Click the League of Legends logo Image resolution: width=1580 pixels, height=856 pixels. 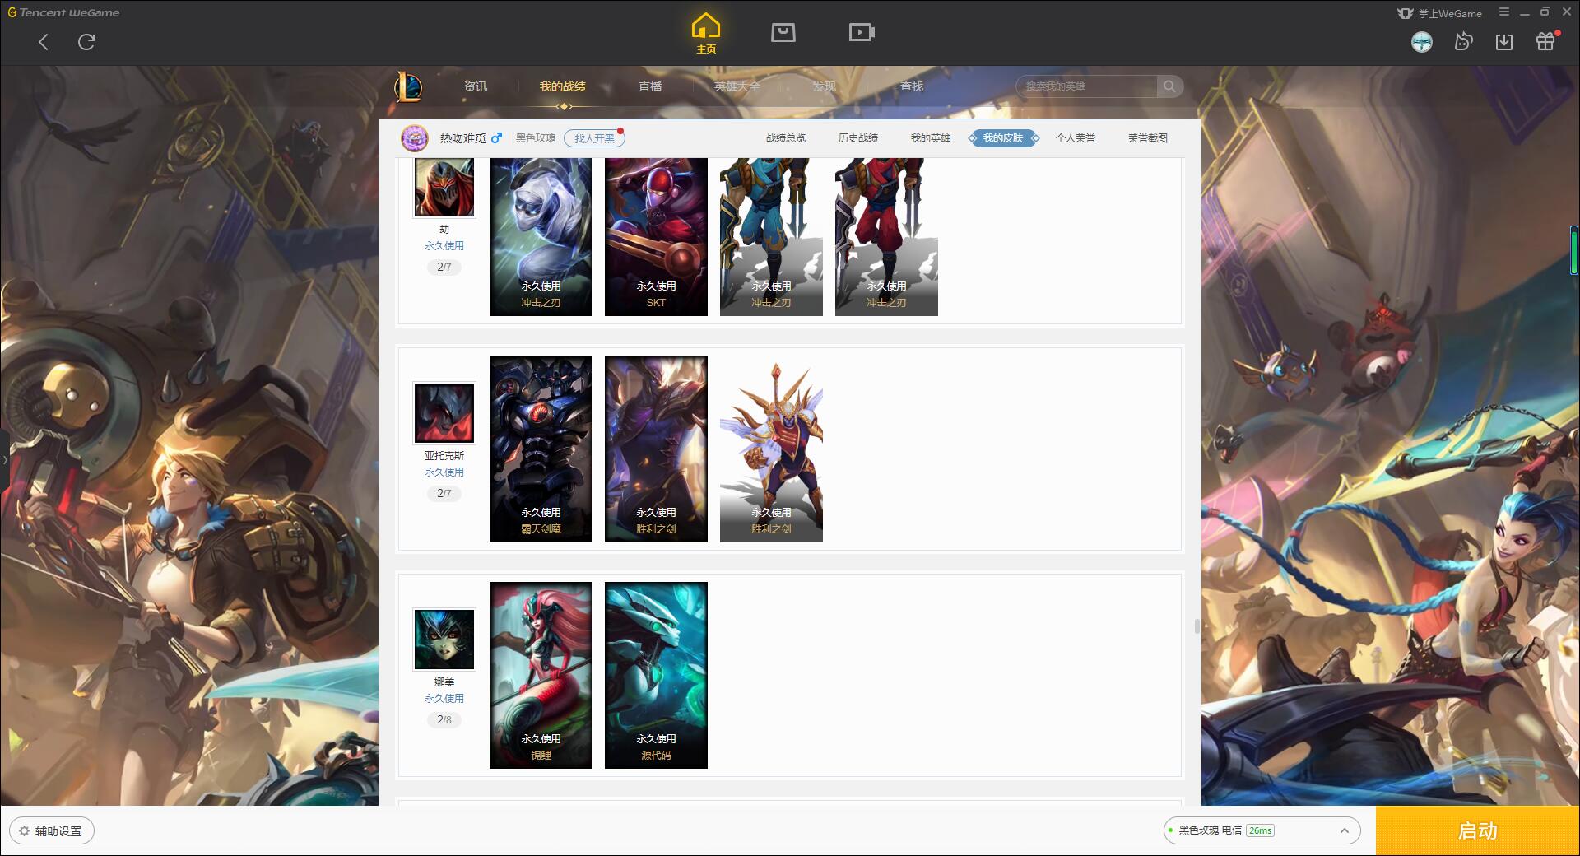pyautogui.click(x=408, y=86)
